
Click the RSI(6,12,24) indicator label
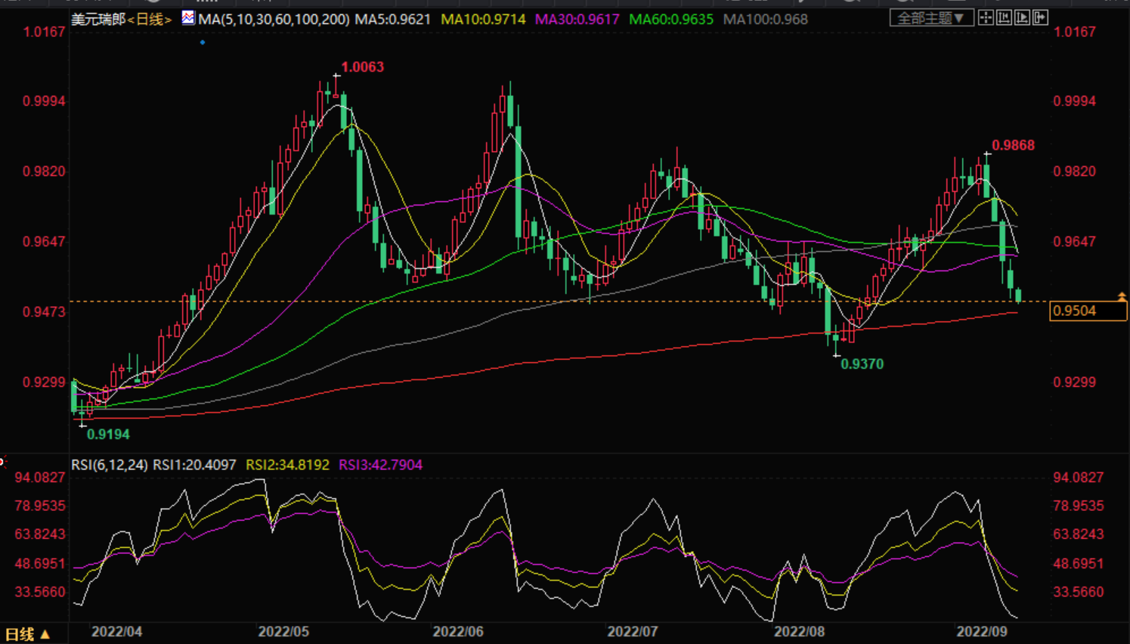[x=110, y=465]
